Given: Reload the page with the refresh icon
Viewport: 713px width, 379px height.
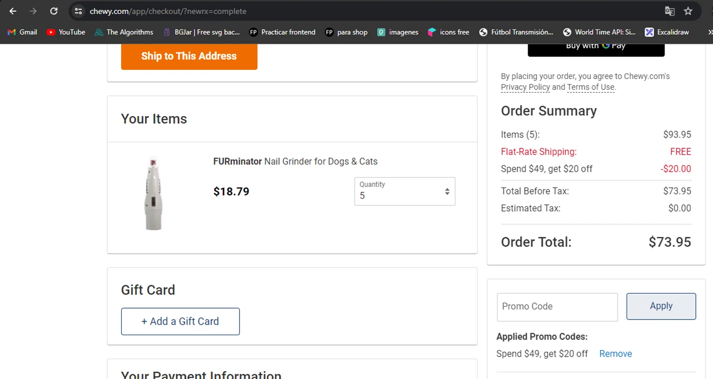Looking at the screenshot, I should (x=54, y=11).
